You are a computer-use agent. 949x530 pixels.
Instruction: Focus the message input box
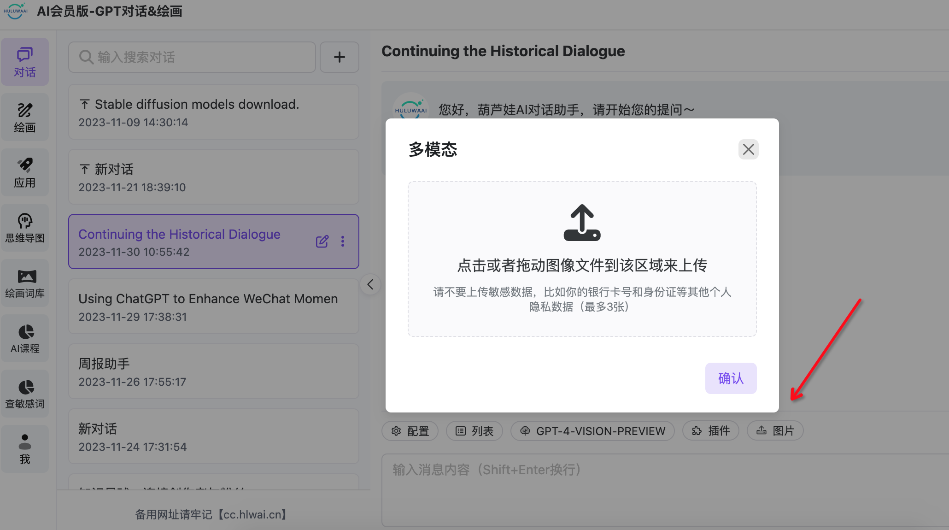pyautogui.click(x=665, y=490)
